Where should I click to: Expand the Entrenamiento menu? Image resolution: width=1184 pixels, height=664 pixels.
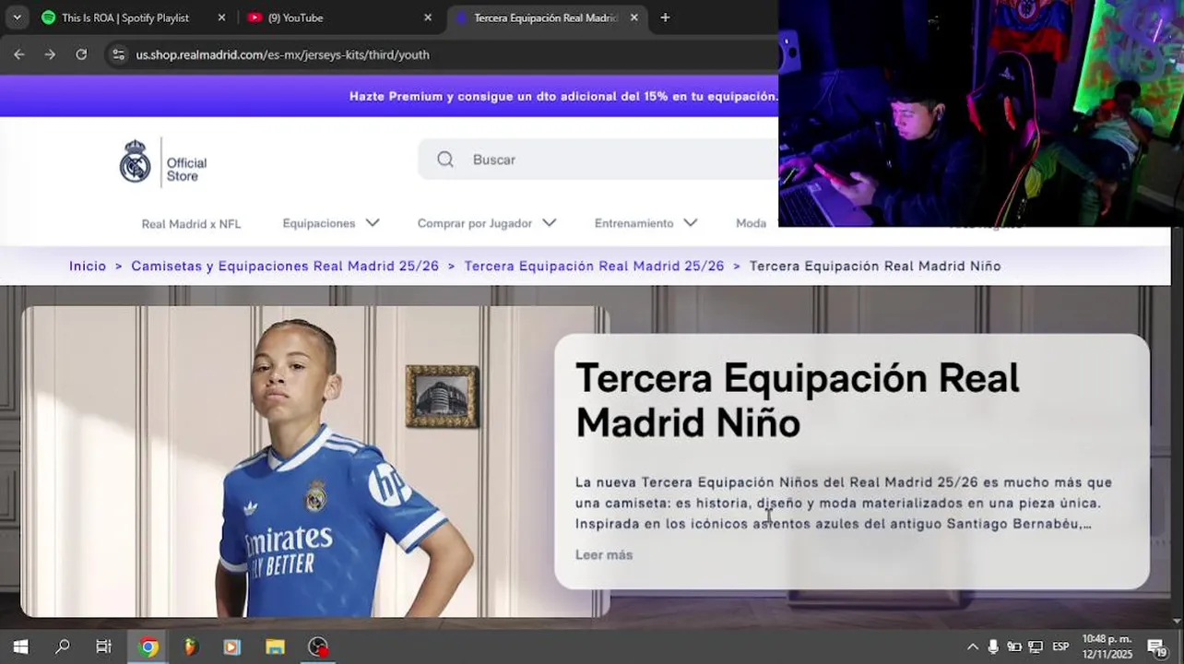click(x=645, y=223)
